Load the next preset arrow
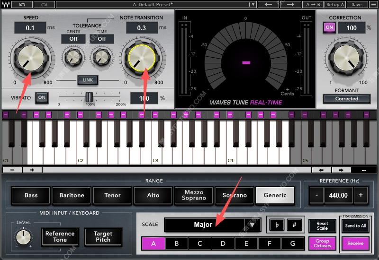The image size is (379, 260). [290, 4]
